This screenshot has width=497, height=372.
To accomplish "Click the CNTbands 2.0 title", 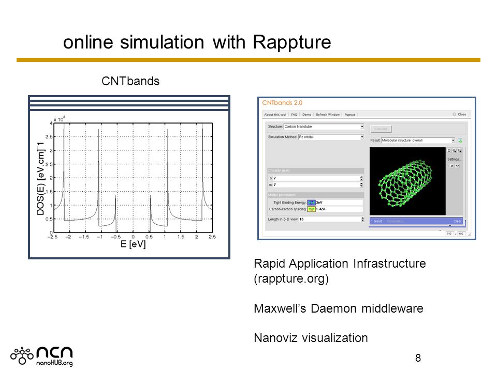I will pos(282,103).
